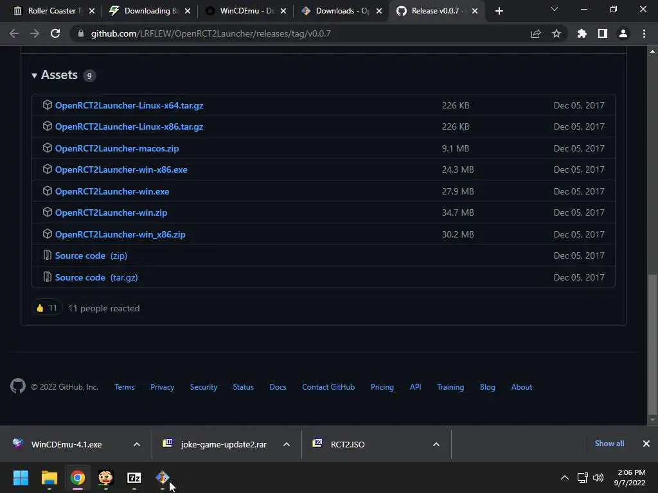Download Source code (zip)

click(91, 255)
